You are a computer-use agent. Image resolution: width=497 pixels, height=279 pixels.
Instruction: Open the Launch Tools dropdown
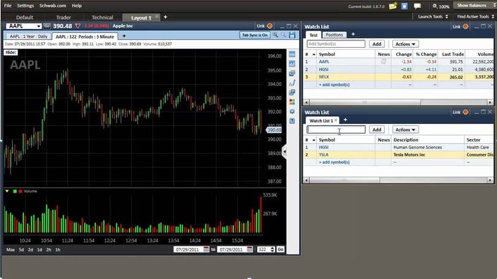click(x=433, y=17)
